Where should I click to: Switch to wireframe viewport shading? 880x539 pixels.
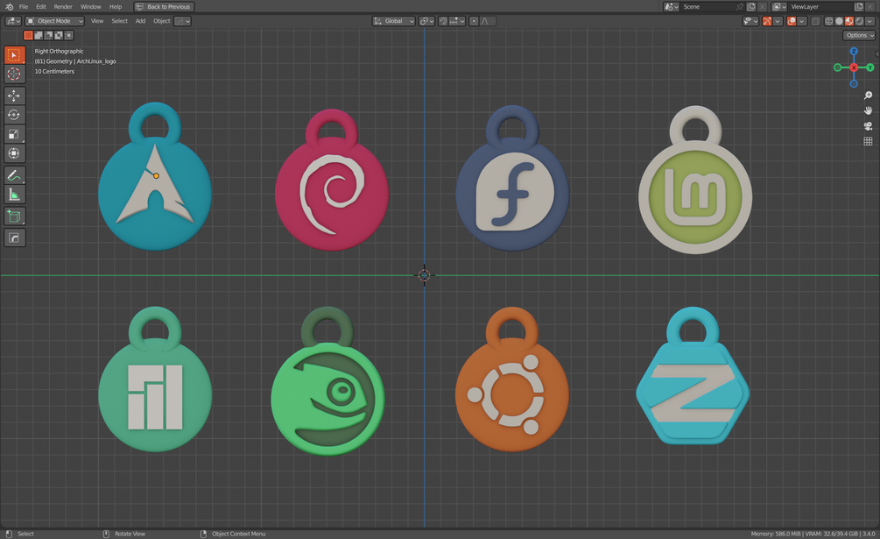tap(828, 21)
